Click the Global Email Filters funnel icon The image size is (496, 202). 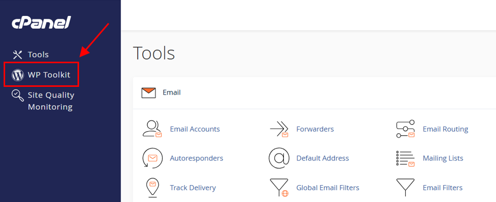point(279,188)
